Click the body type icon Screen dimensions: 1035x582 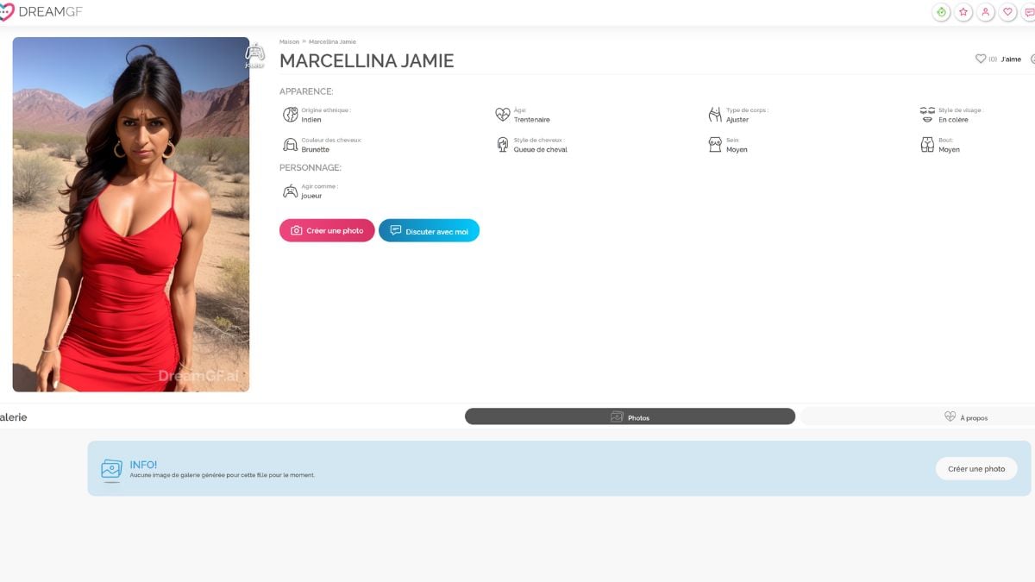[715, 115]
